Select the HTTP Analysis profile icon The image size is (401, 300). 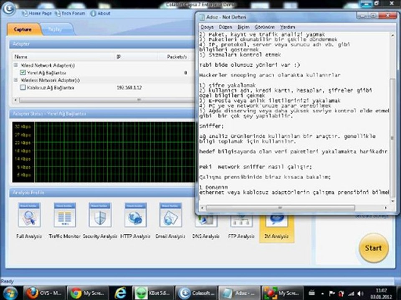(x=135, y=215)
